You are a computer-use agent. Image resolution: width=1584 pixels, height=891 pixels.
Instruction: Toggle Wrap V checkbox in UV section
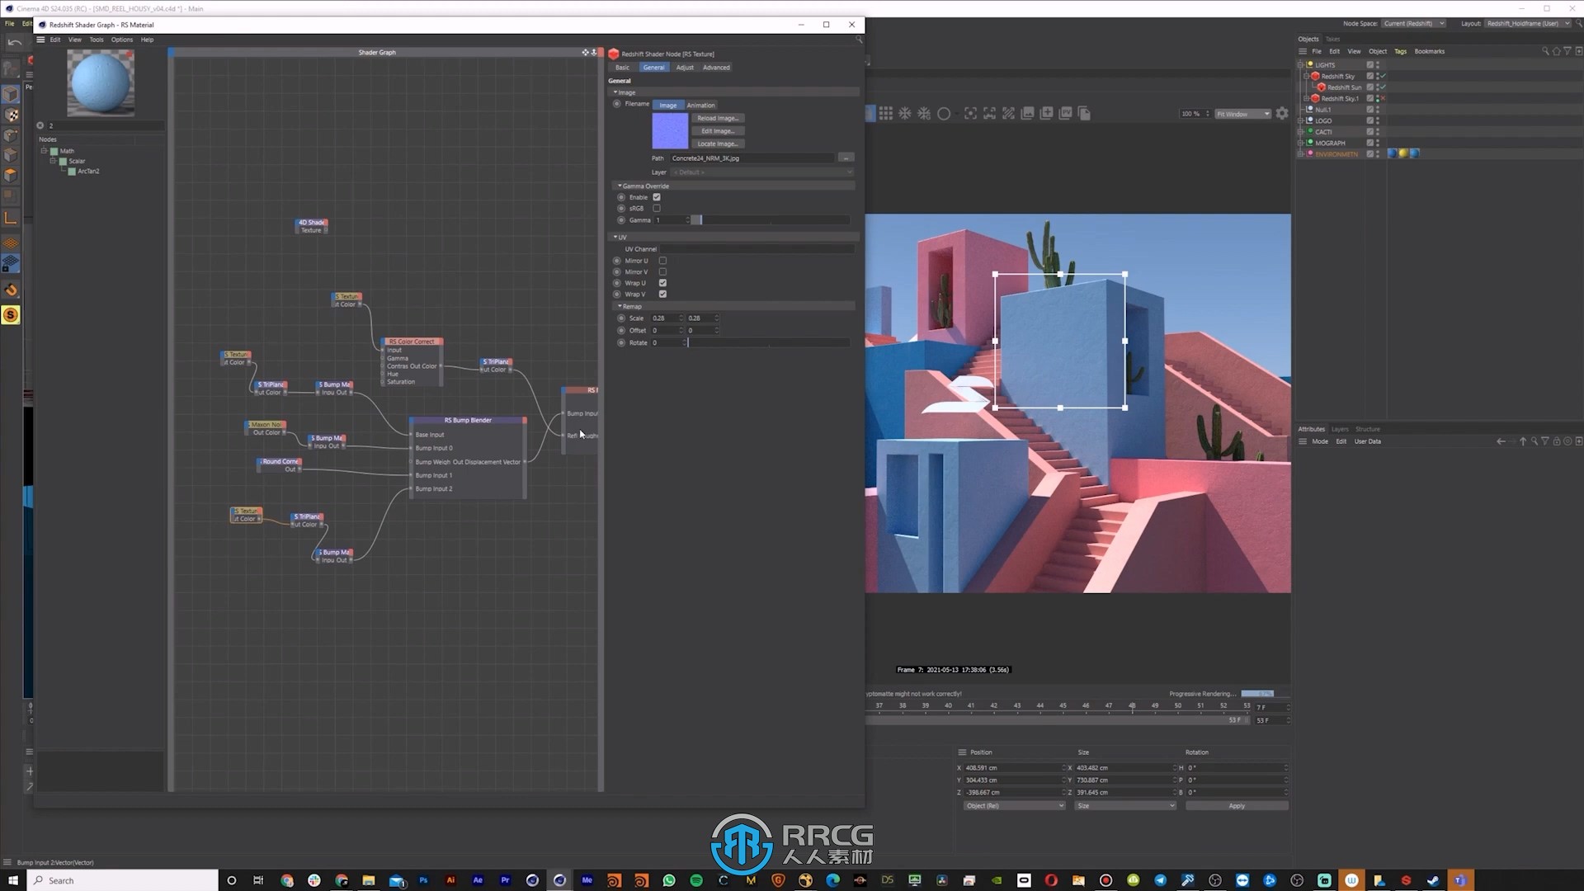(662, 294)
